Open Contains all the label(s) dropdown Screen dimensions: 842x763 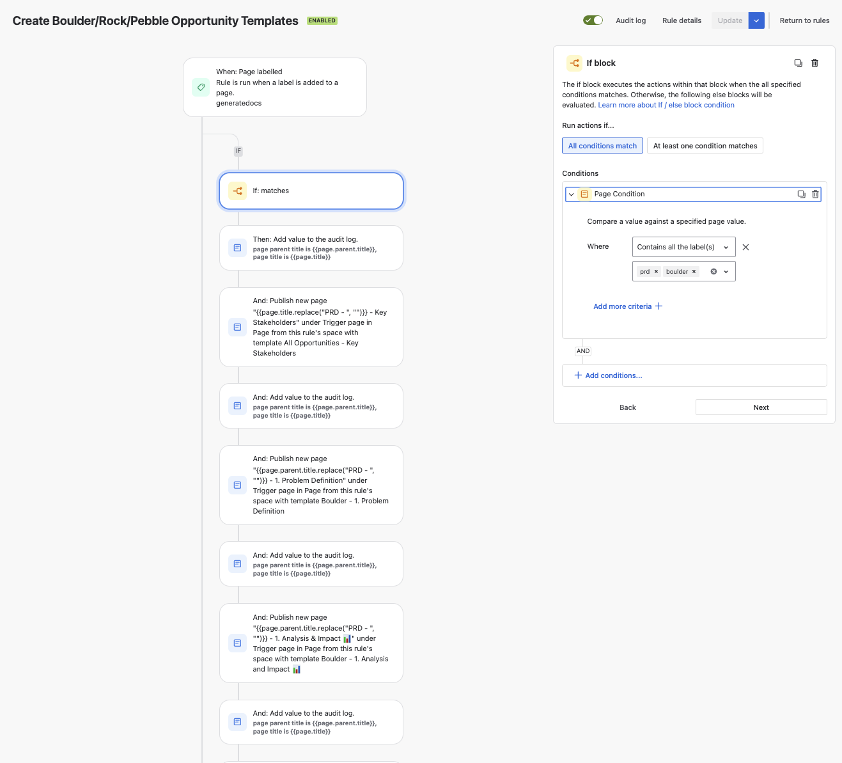683,247
